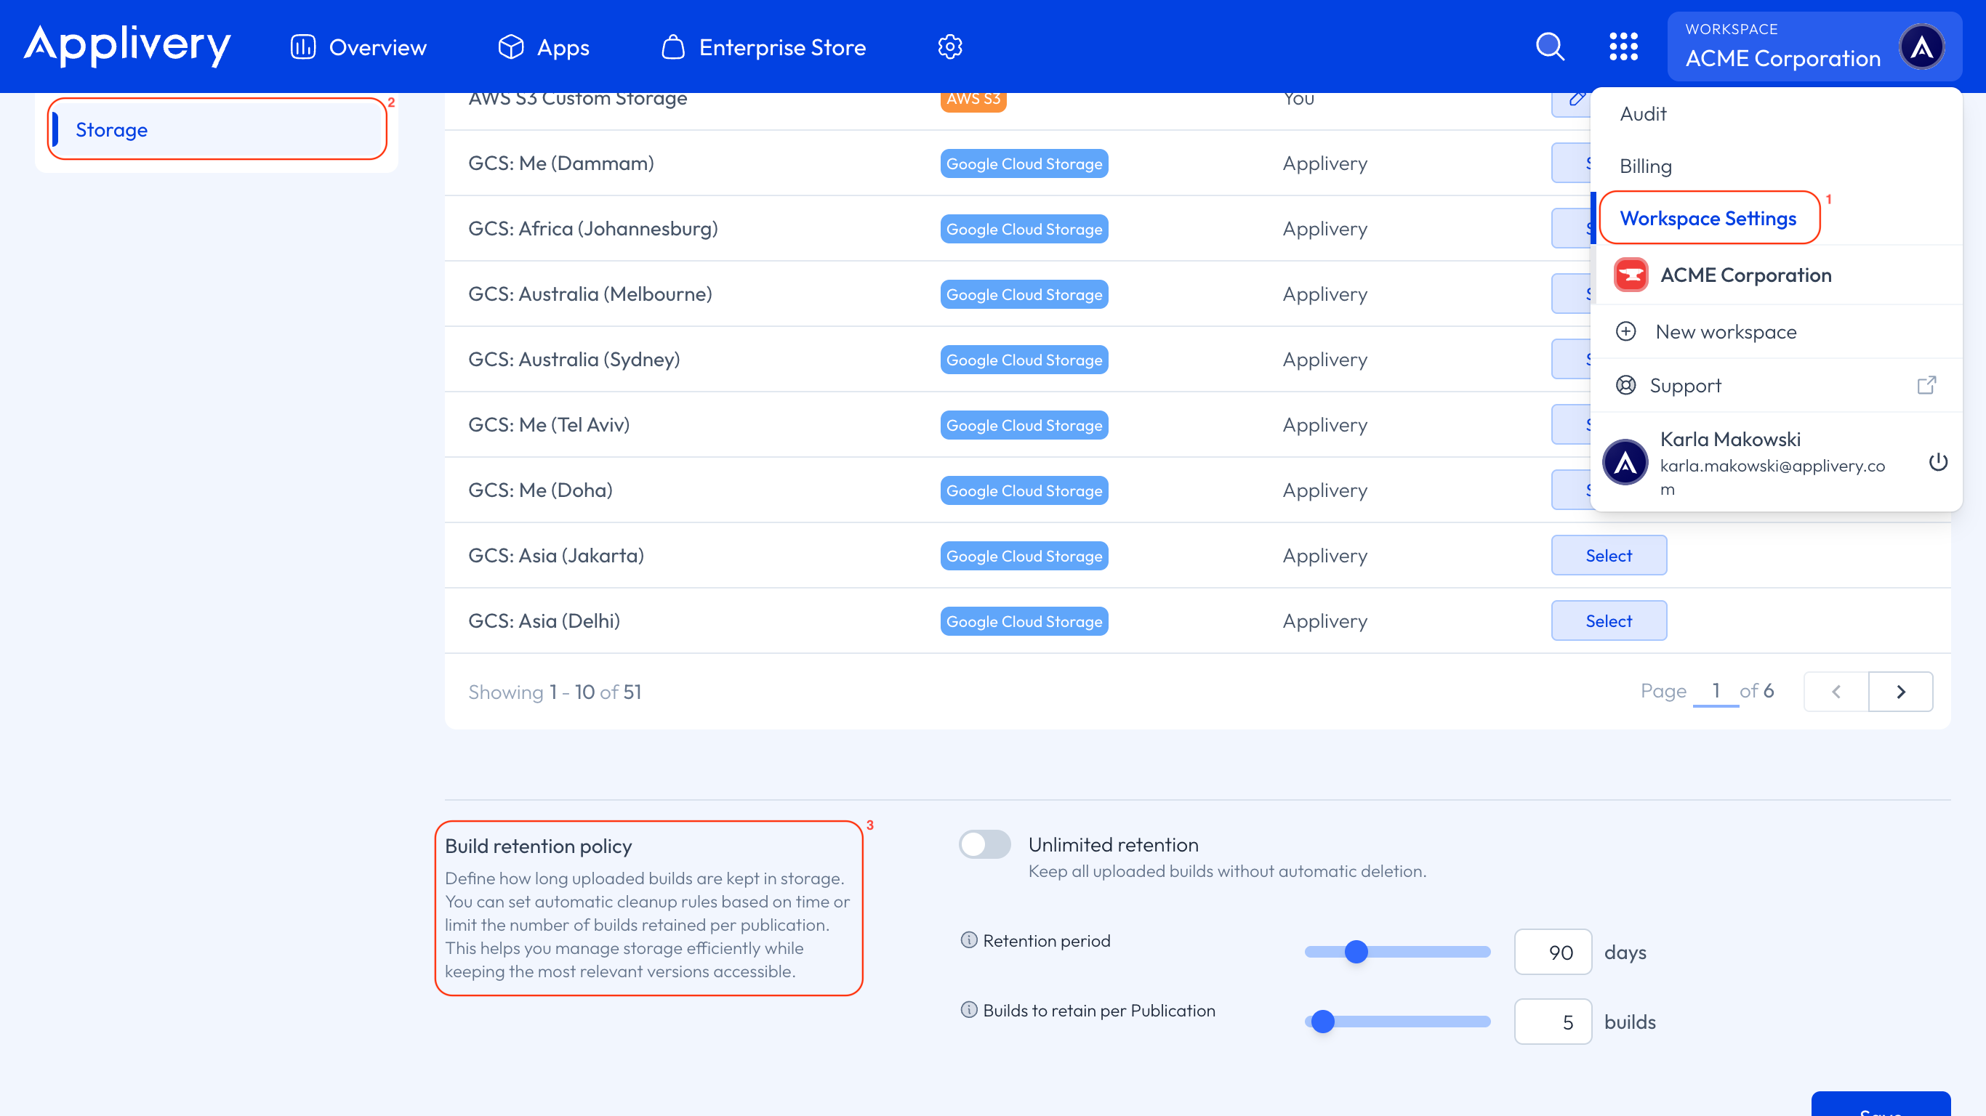This screenshot has width=1986, height=1116.
Task: Click the Builds to retain info icon
Action: point(968,1010)
